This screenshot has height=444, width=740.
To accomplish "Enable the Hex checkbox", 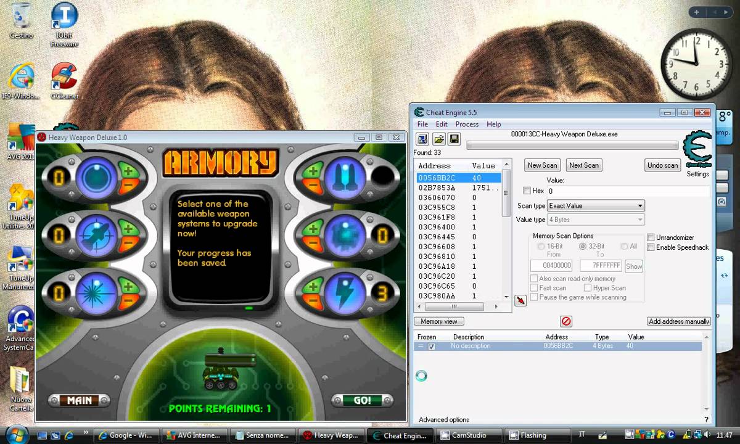I will (x=527, y=191).
